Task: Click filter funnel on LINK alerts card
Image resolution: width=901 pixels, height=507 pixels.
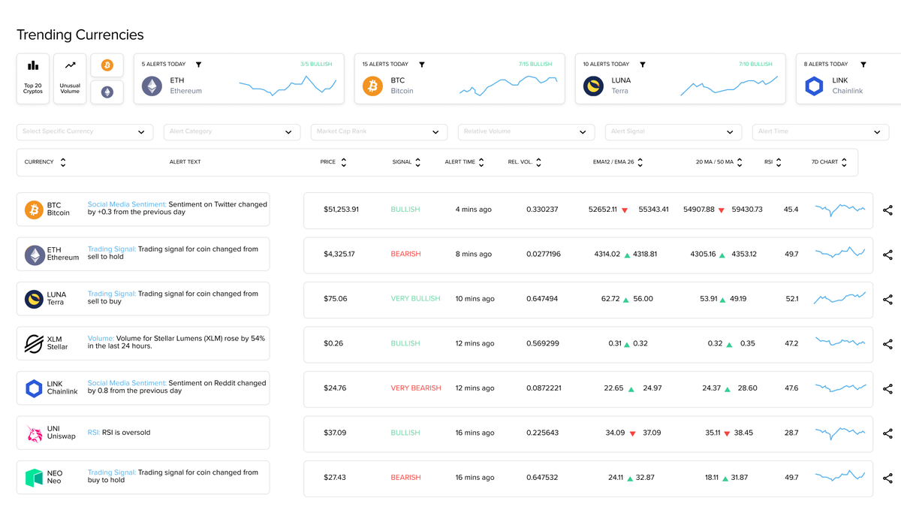Action: click(863, 65)
